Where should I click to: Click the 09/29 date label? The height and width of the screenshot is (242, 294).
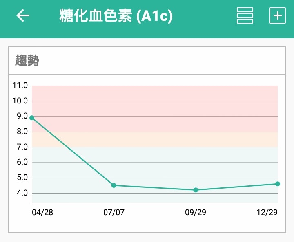tap(196, 212)
